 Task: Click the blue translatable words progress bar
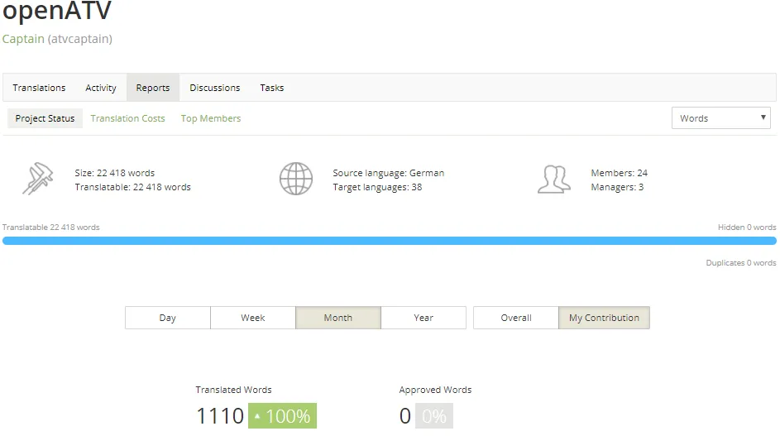tap(390, 241)
